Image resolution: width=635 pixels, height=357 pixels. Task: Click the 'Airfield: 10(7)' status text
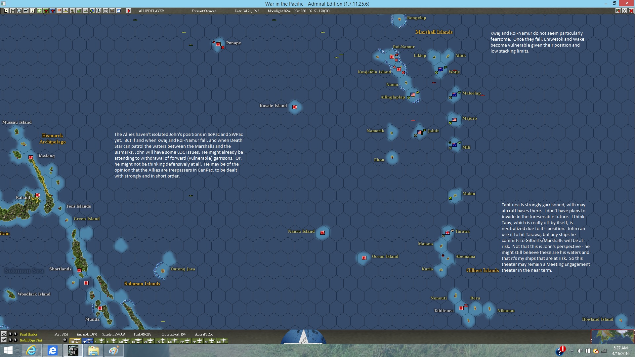[87, 334]
